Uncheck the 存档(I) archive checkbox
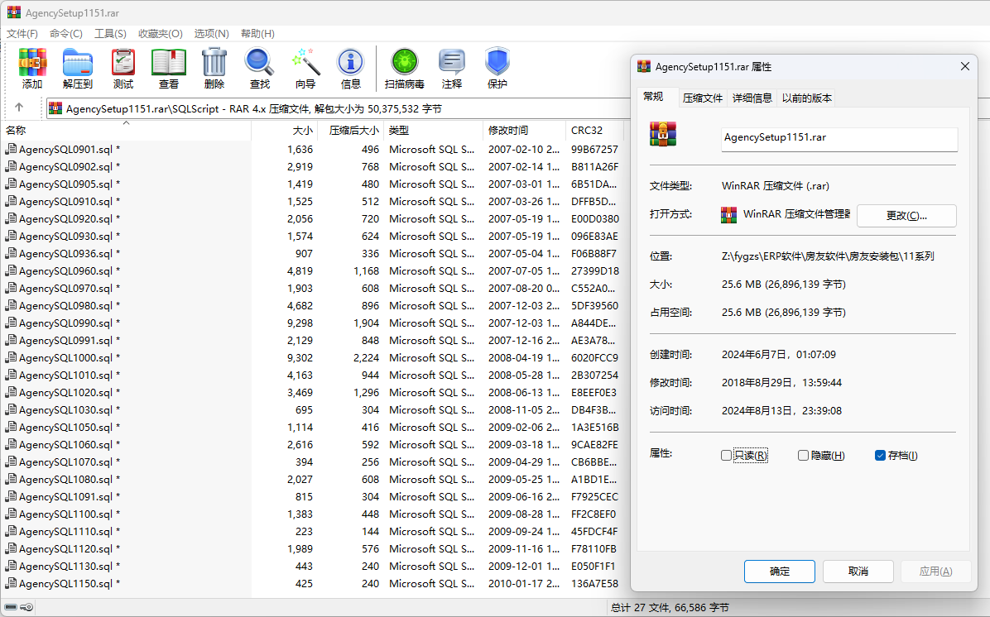The image size is (990, 617). [880, 456]
